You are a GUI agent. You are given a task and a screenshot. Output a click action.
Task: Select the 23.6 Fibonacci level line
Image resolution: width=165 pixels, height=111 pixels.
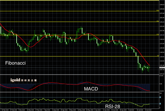tap(79, 35)
